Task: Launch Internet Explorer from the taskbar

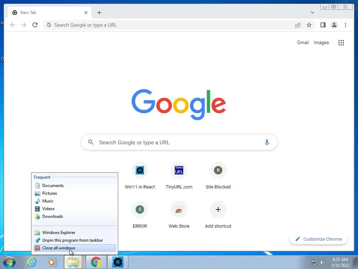Action: [x=31, y=262]
